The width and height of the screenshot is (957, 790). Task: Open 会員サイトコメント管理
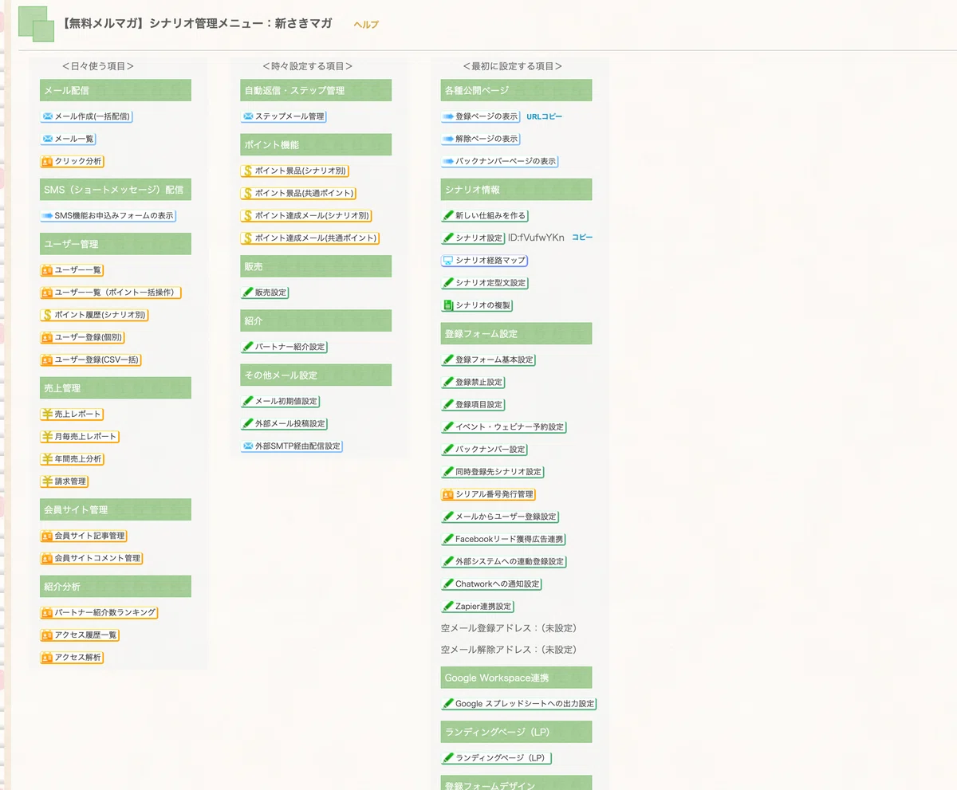[x=91, y=558]
